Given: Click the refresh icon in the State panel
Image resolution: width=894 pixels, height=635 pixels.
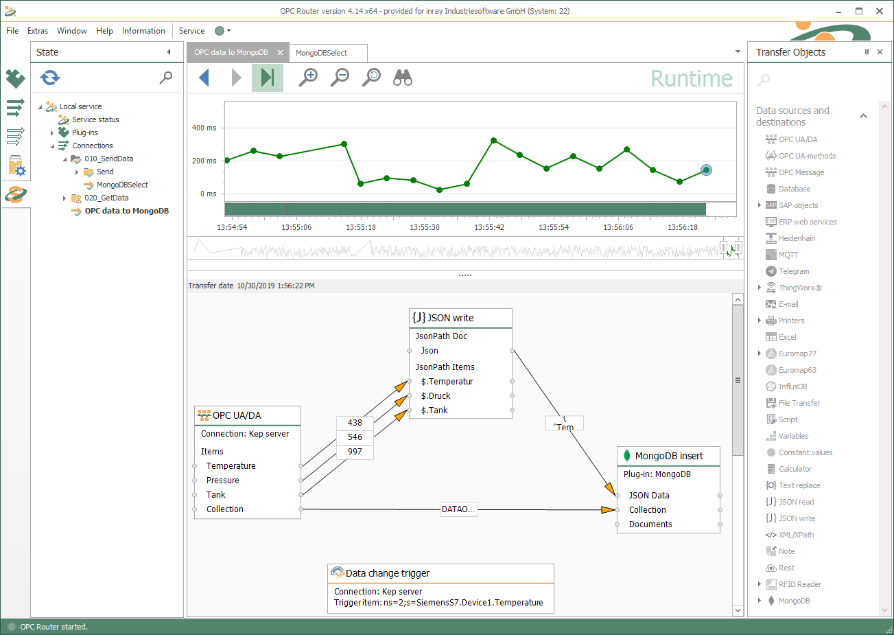Looking at the screenshot, I should 49,78.
